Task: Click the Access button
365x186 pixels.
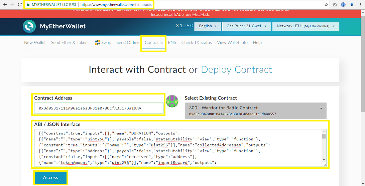Action: coord(50,178)
